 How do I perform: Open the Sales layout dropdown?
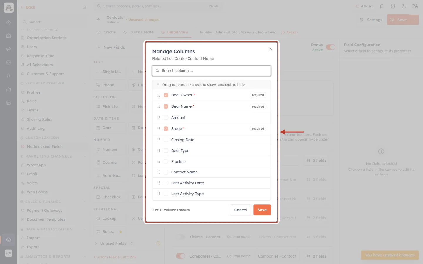[x=113, y=22]
